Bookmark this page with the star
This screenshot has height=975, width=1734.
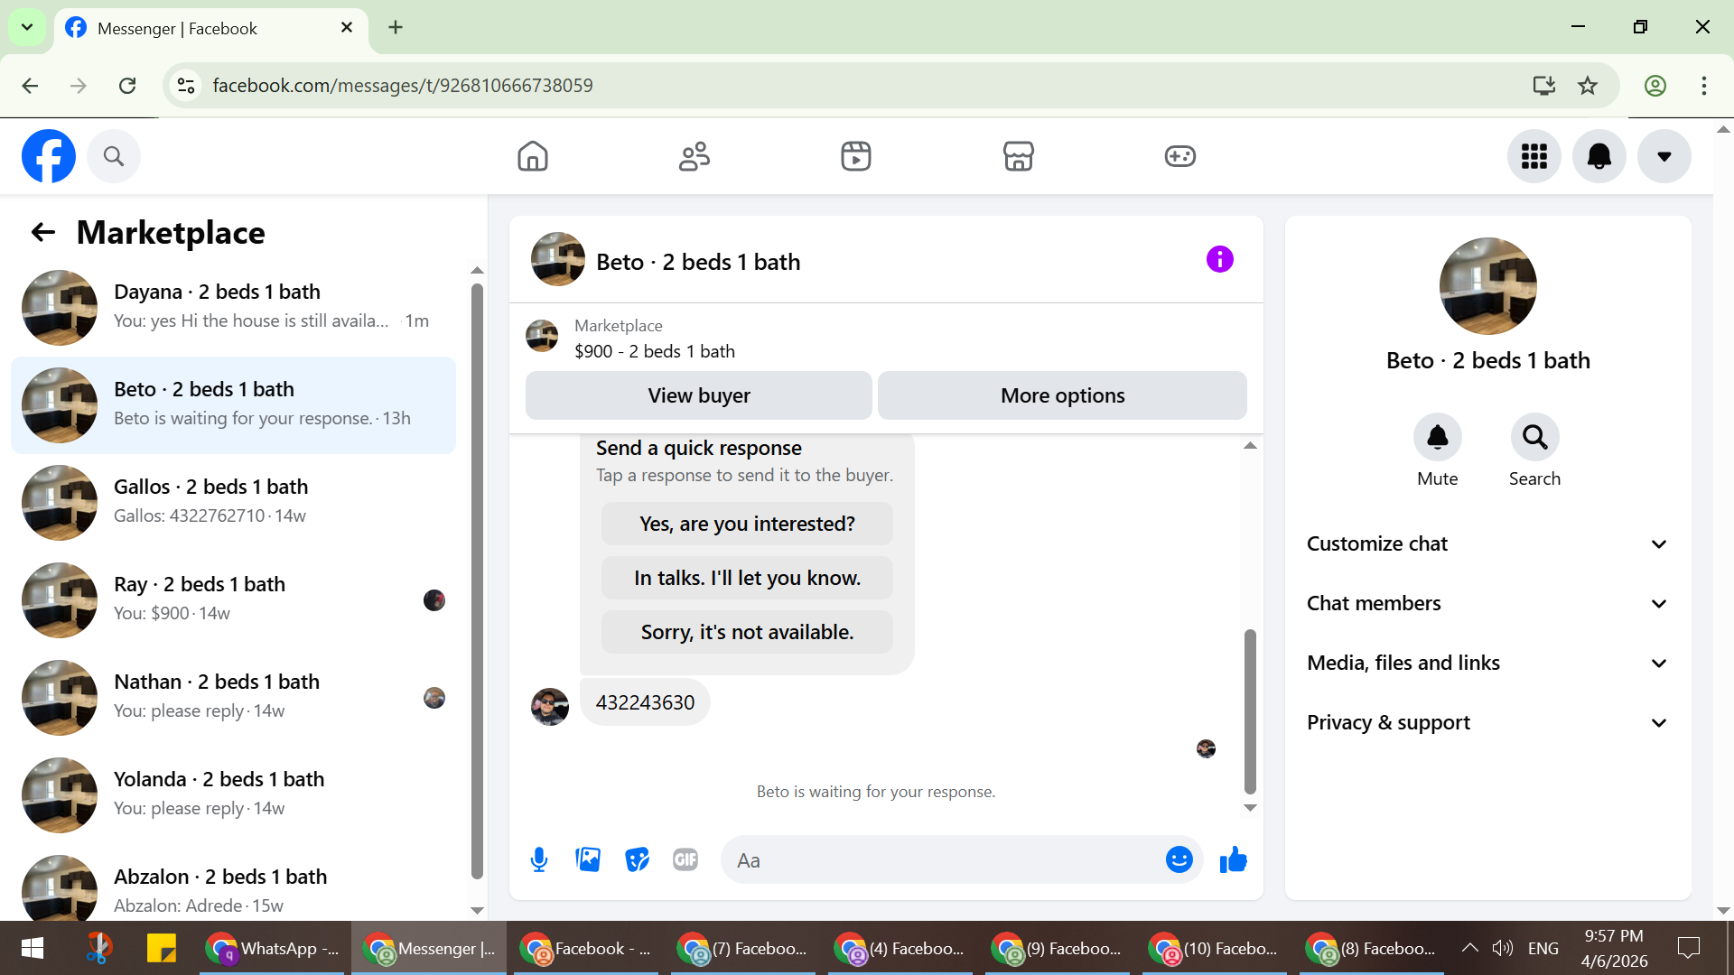tap(1588, 86)
